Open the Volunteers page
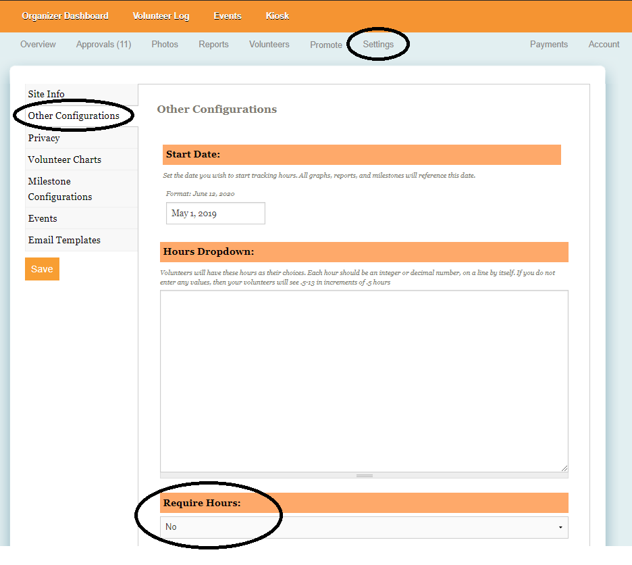This screenshot has height=565, width=632. 269,44
